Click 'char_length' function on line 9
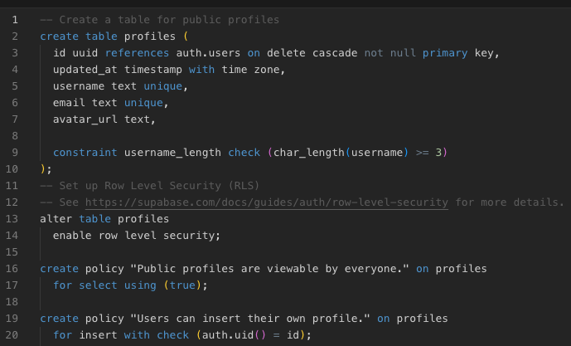Viewport: 571px width, 346px height. [309, 153]
